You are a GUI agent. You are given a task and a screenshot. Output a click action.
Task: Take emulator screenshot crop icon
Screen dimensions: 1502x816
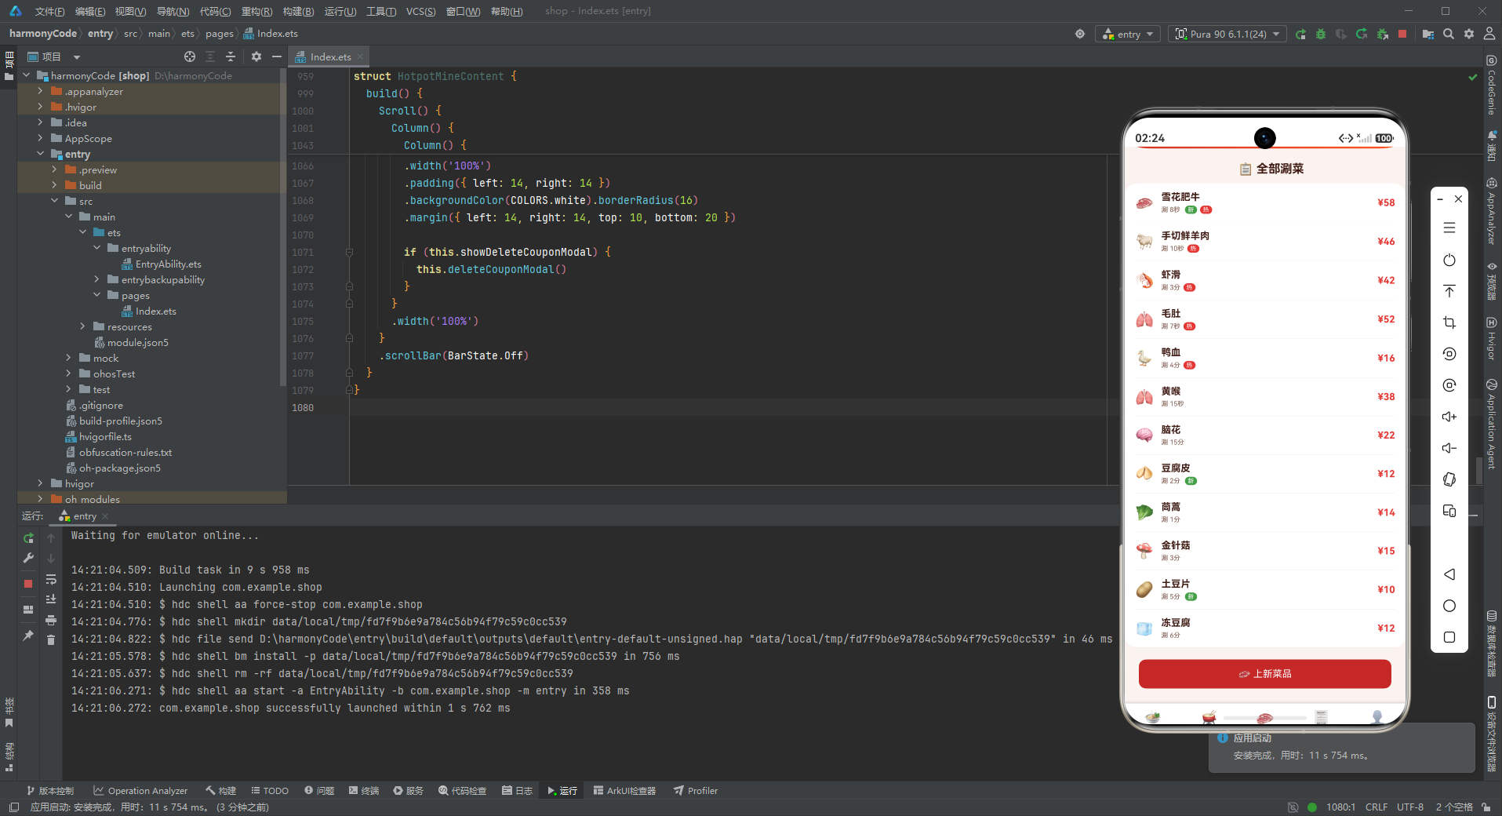pos(1449,322)
